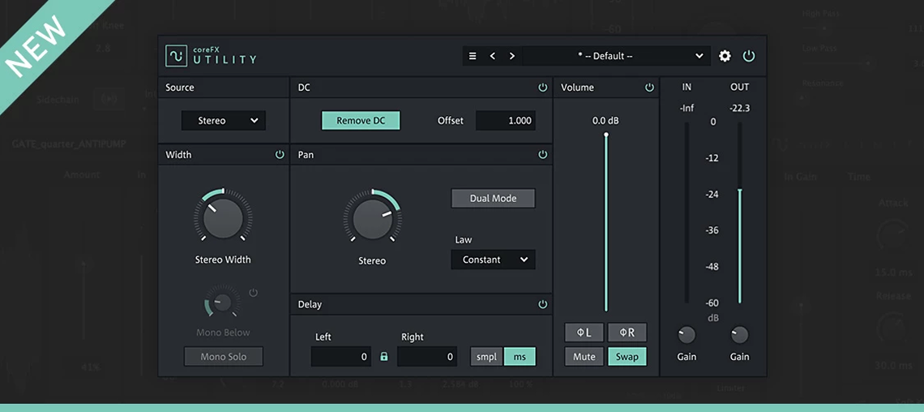Screen dimensions: 924x412
Task: Click the IN Gain knob
Action: (687, 335)
